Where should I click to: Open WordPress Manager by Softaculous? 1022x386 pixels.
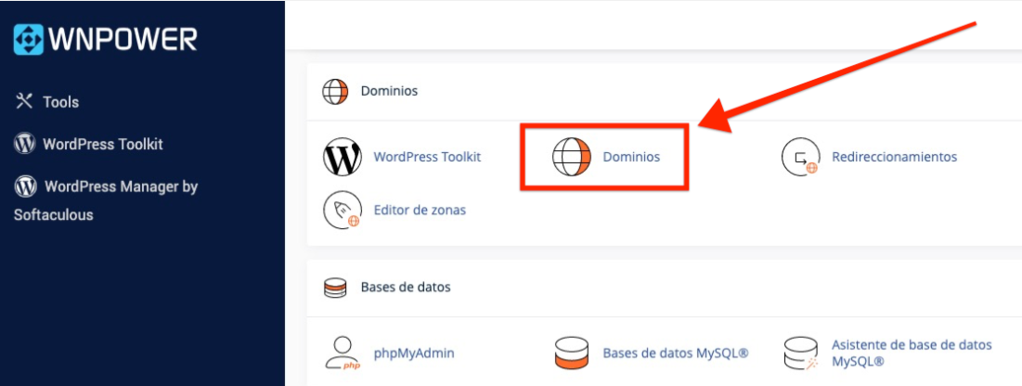click(106, 200)
